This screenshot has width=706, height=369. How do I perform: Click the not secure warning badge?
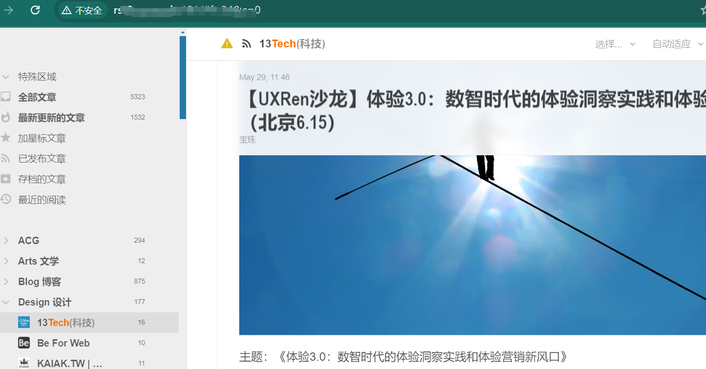click(82, 10)
